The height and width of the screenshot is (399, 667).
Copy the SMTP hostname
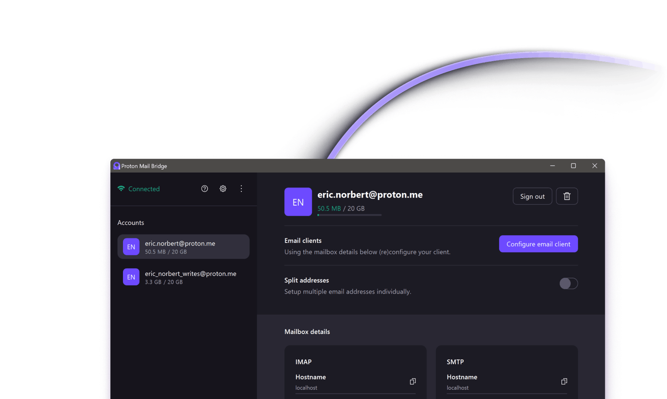564,382
